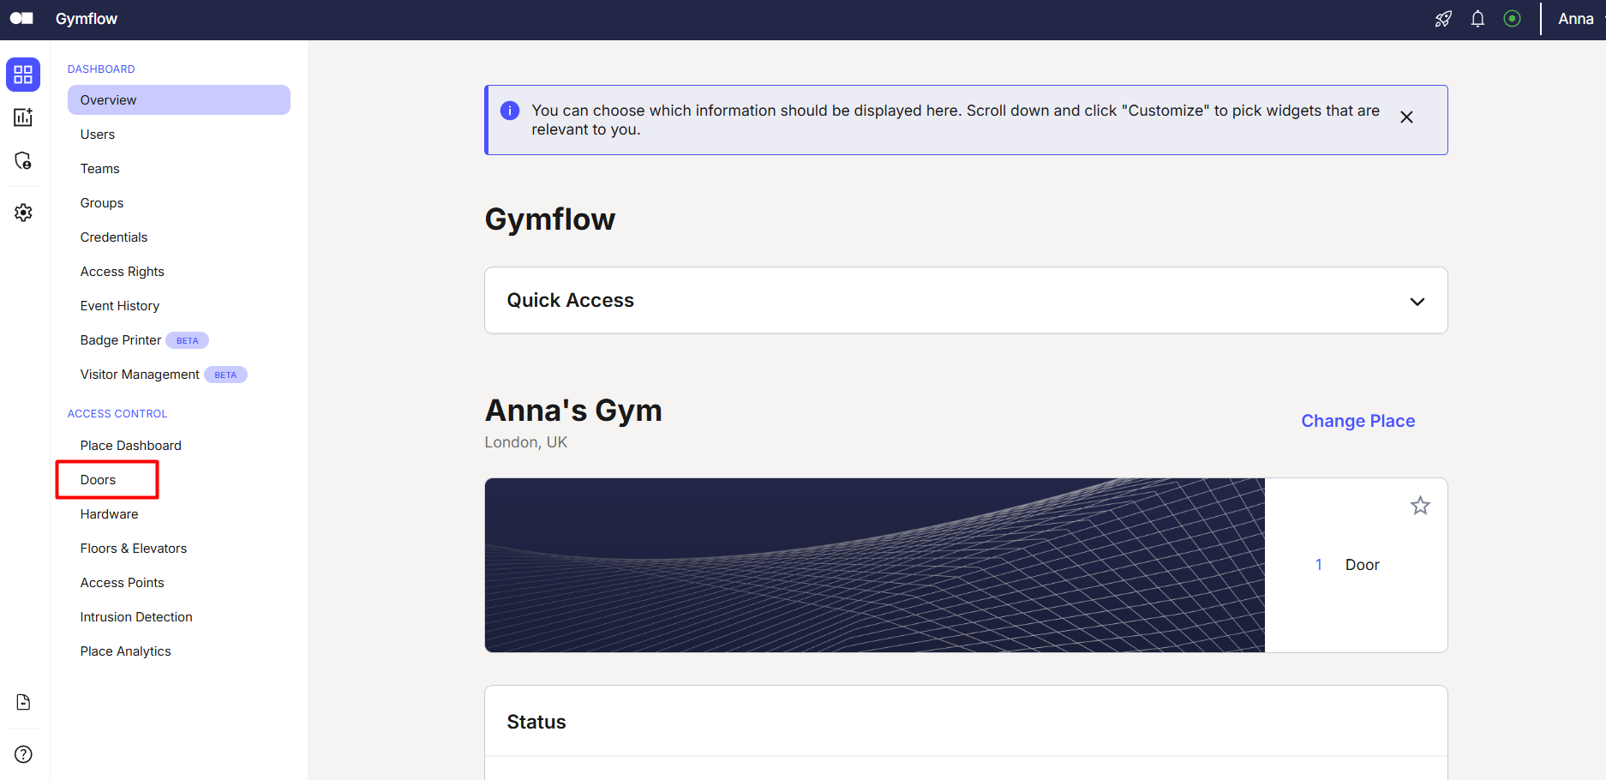Viewport: 1606px width, 780px height.
Task: Click the Gymflow title in top bar
Action: 87,19
